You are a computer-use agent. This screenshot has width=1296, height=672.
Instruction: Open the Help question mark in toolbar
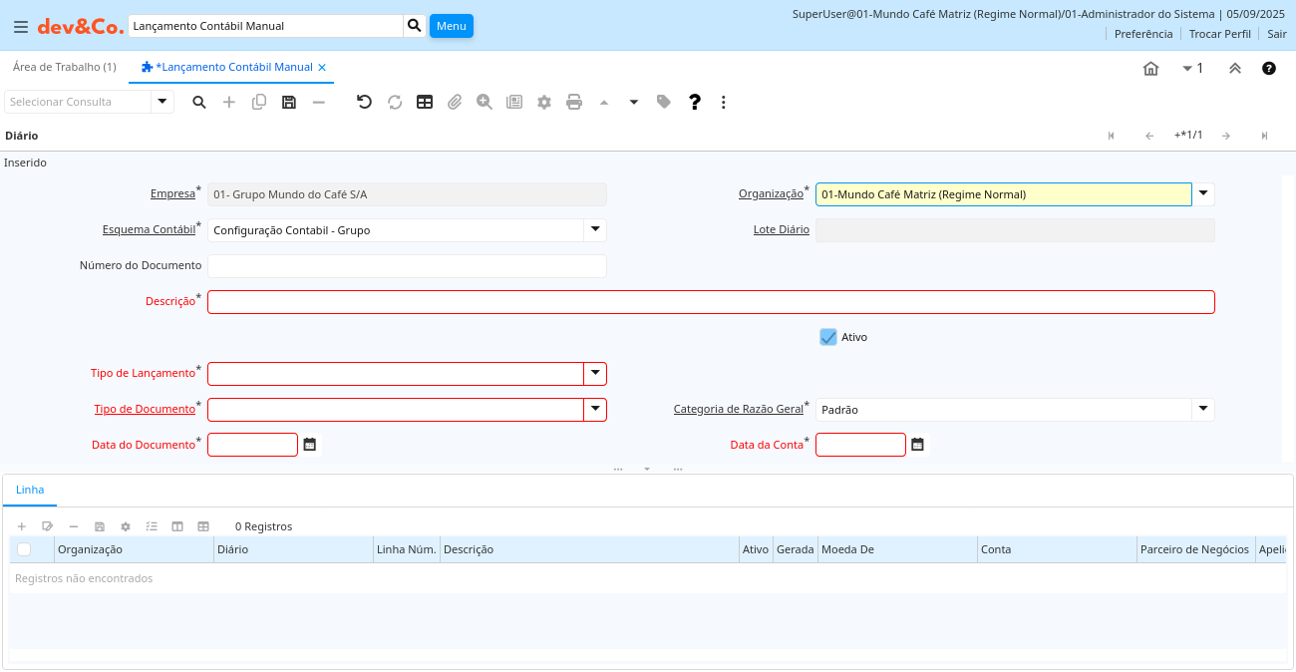pyautogui.click(x=695, y=102)
